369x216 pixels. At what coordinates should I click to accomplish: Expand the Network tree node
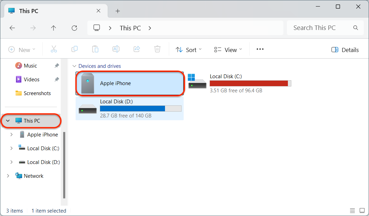click(x=8, y=176)
